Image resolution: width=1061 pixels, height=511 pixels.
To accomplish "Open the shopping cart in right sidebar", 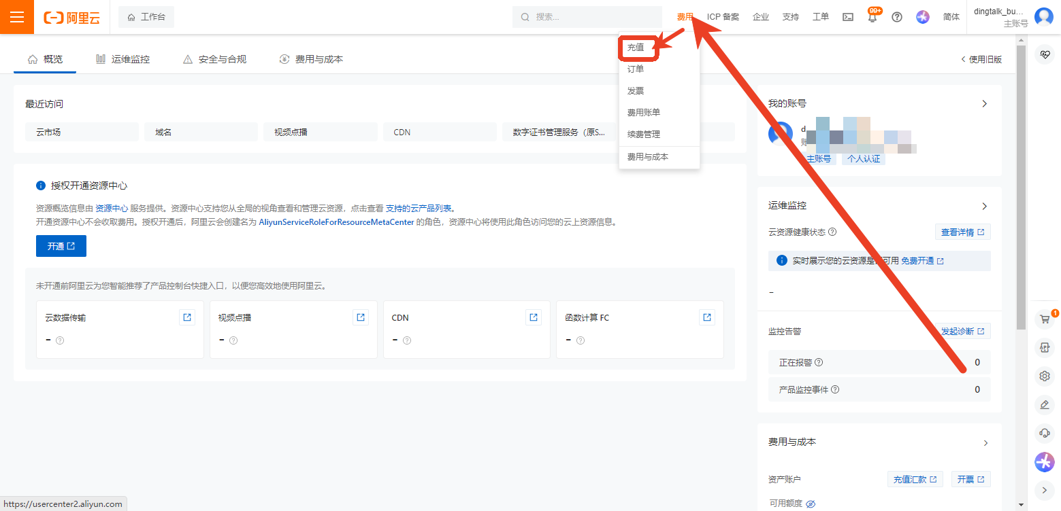I will (x=1044, y=319).
